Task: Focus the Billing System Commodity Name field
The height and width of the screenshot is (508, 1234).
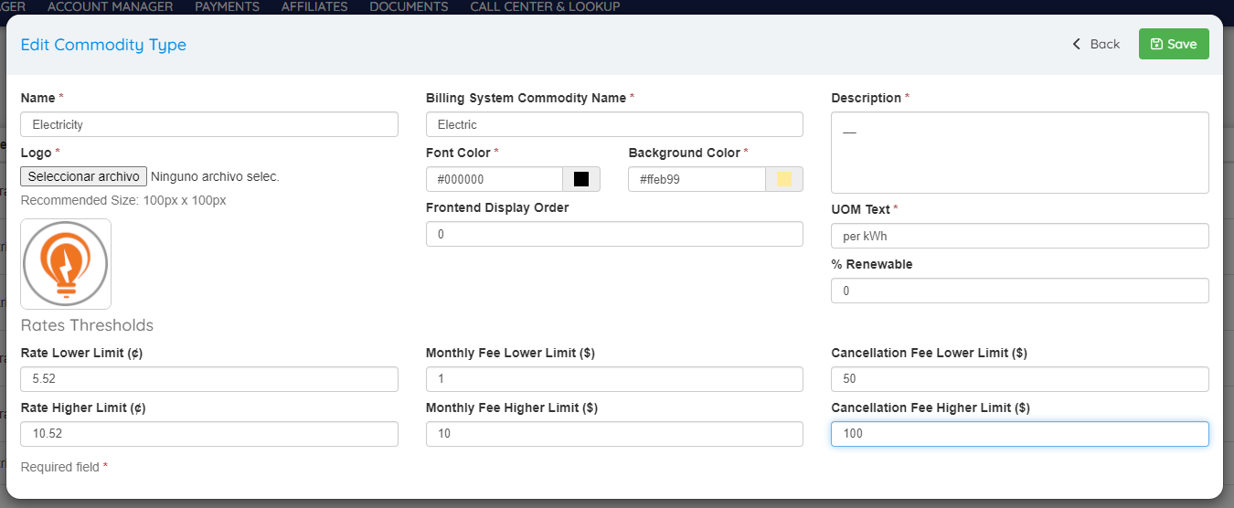Action: [614, 124]
